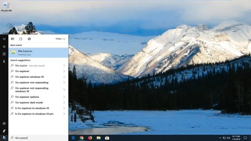Open Google Chrome from taskbar
The height and width of the screenshot is (141, 251).
[82, 138]
